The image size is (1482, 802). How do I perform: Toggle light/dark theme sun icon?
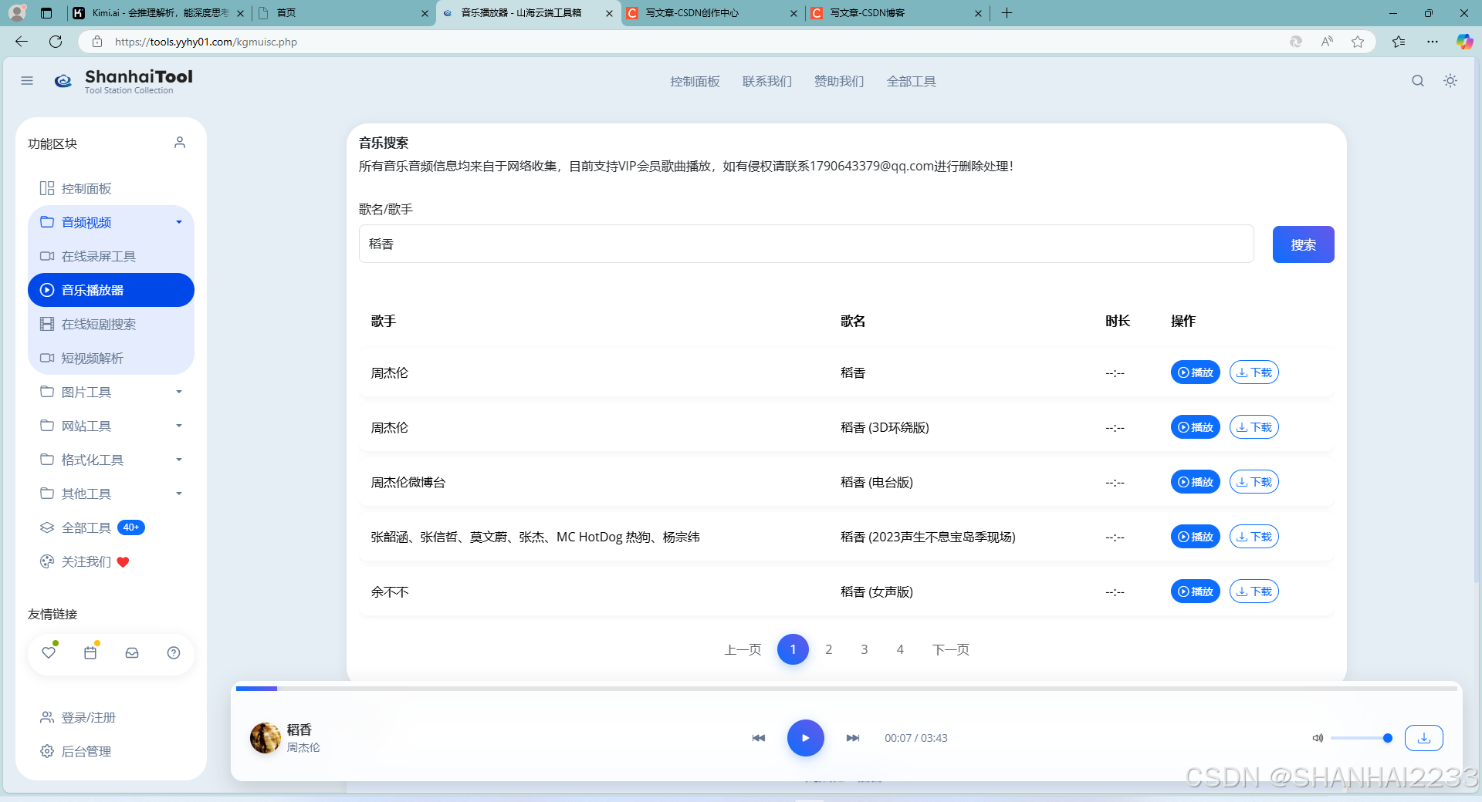coord(1450,81)
